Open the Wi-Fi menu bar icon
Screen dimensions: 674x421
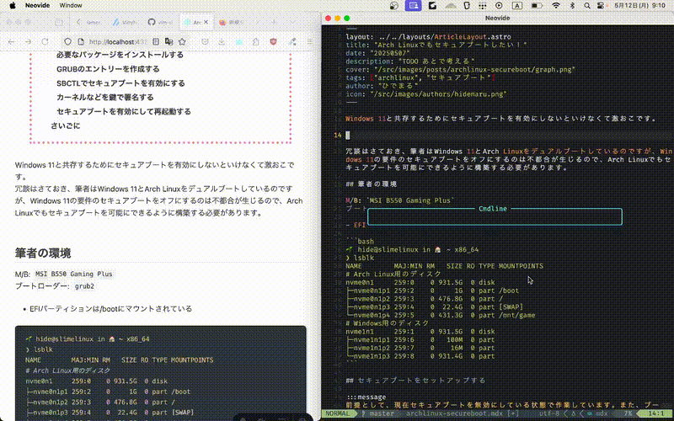[556, 6]
